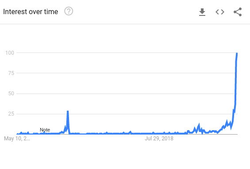Click the smaller spike near 25
Image resolution: width=250 pixels, height=169 pixels.
68,112
